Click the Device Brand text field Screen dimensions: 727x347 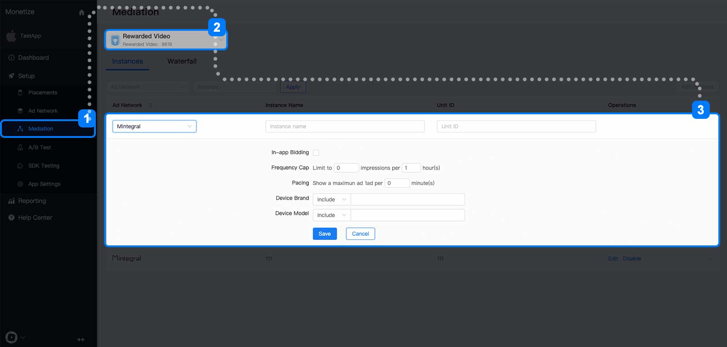(x=408, y=200)
